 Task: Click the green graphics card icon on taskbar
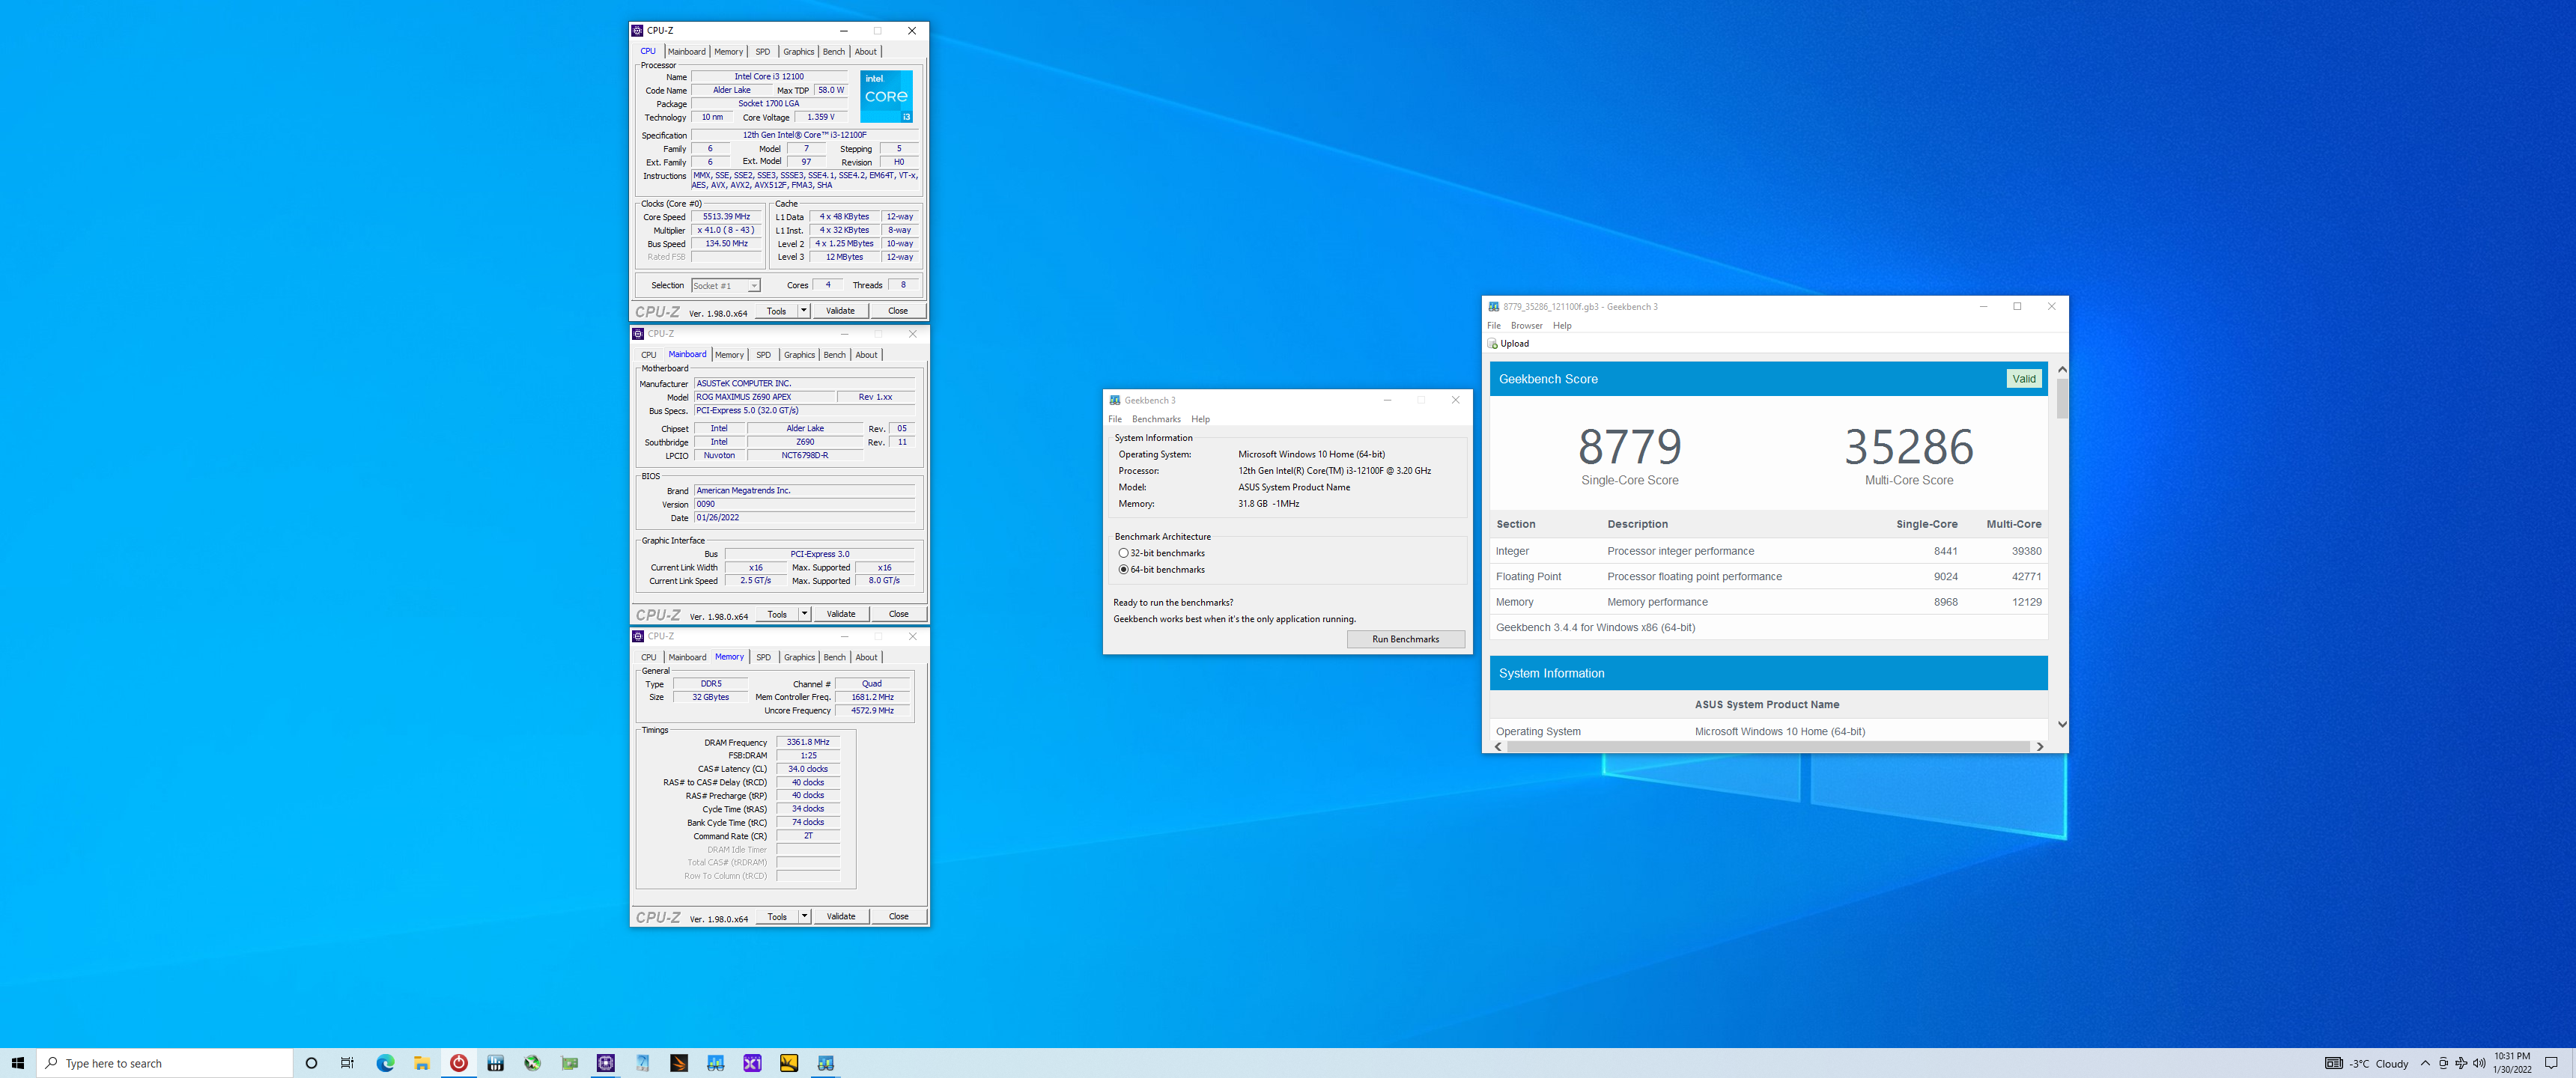pos(569,1063)
